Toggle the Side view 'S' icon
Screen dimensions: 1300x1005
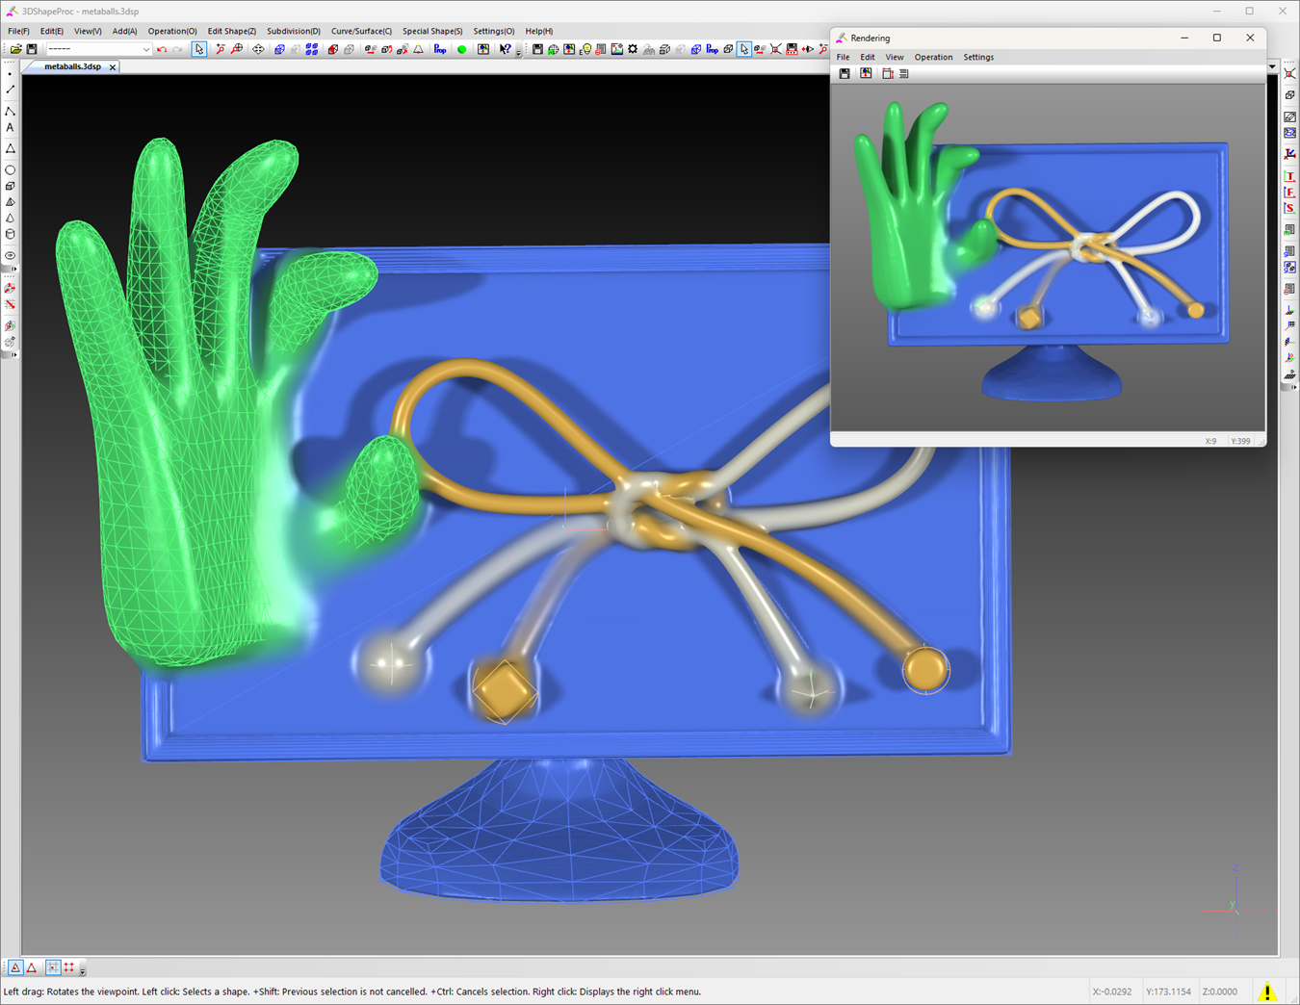tap(1289, 209)
